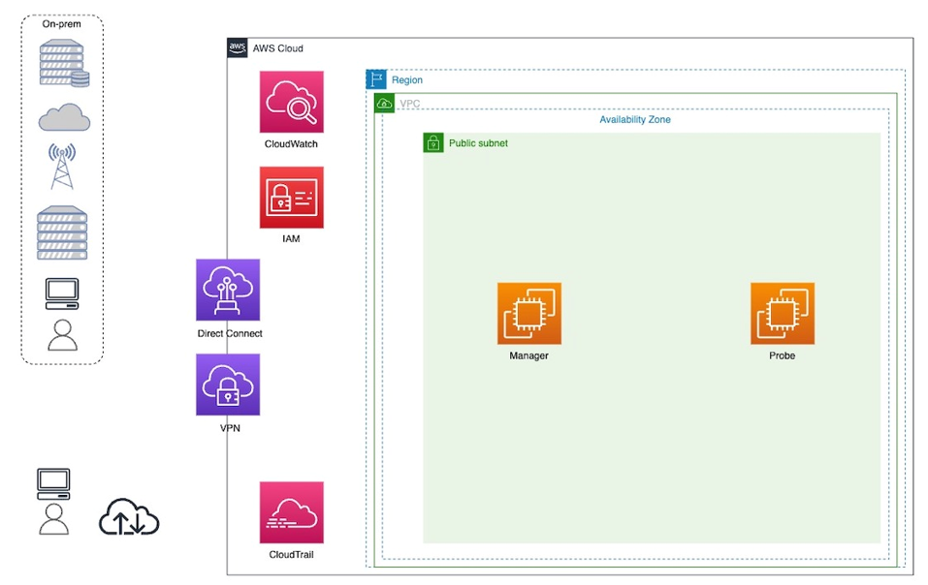Click the user icon outside the On-prem box
The width and height of the screenshot is (928, 585).
(54, 518)
